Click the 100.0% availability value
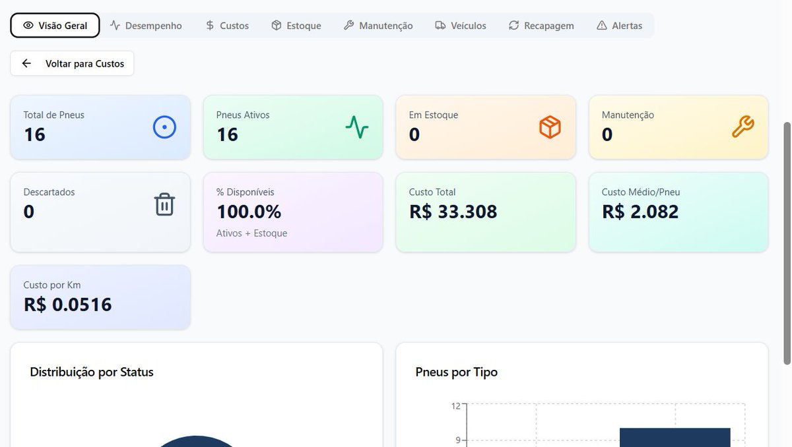 [x=249, y=212]
